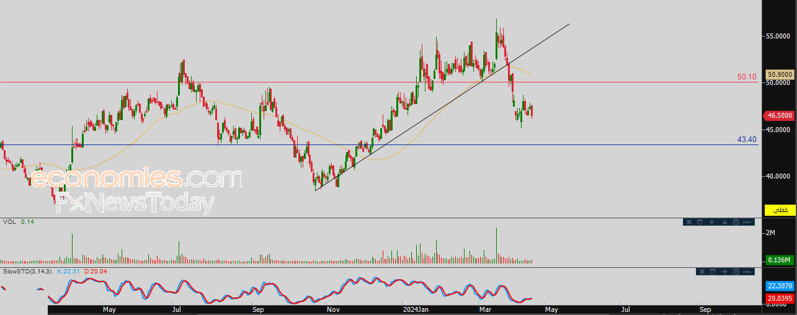797x315 pixels.
Task: Select the 50.9000 moving average price tag
Action: (780, 74)
